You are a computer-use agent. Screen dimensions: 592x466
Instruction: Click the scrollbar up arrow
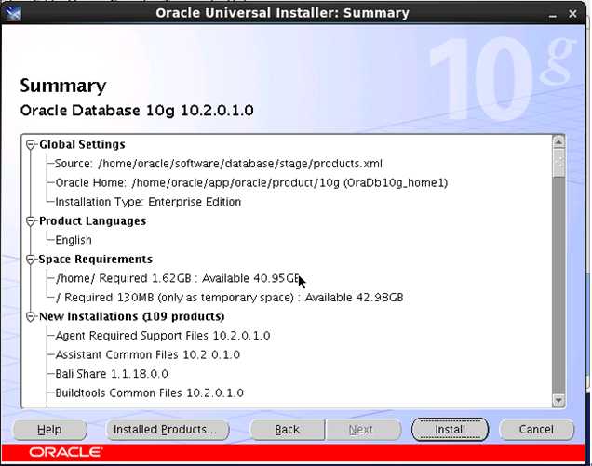(x=558, y=142)
